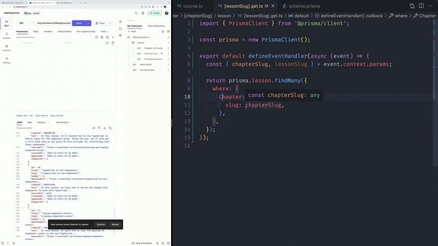The image size is (438, 246).
Task: Open More Actions menu in editor toolbar
Action: [430, 6]
